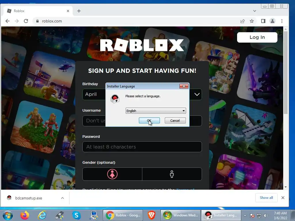
Task: Close the Roblox tab
Action: [x=68, y=11]
